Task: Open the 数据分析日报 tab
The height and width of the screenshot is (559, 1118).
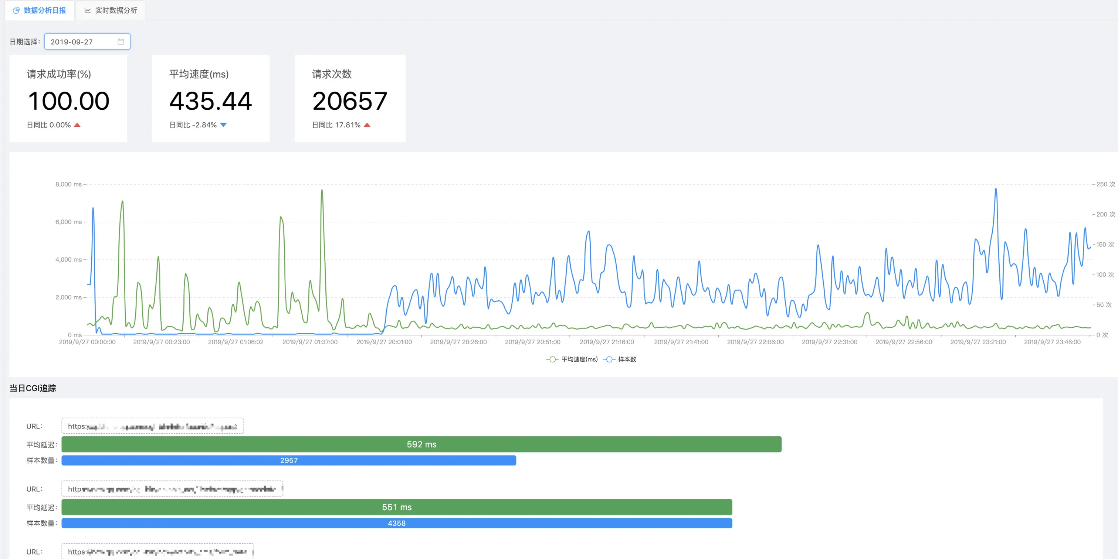Action: [44, 10]
